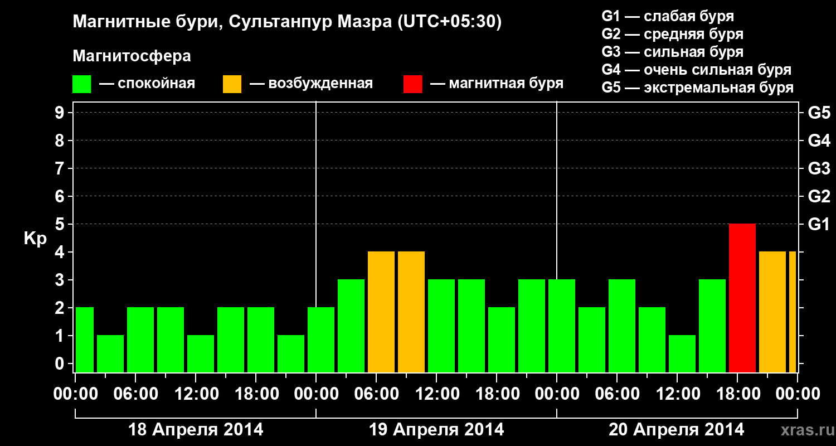Click the green Kp 1 bar above 18 April 12:00

pos(201,353)
